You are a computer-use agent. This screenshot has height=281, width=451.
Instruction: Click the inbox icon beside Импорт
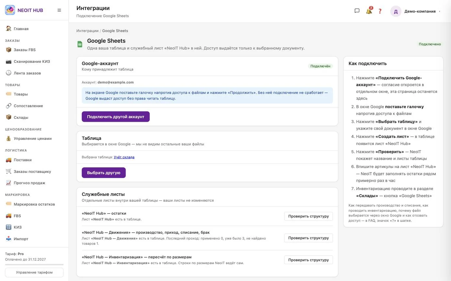coord(9,239)
